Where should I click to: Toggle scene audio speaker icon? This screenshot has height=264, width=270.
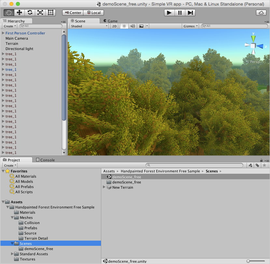pyautogui.click(x=133, y=26)
